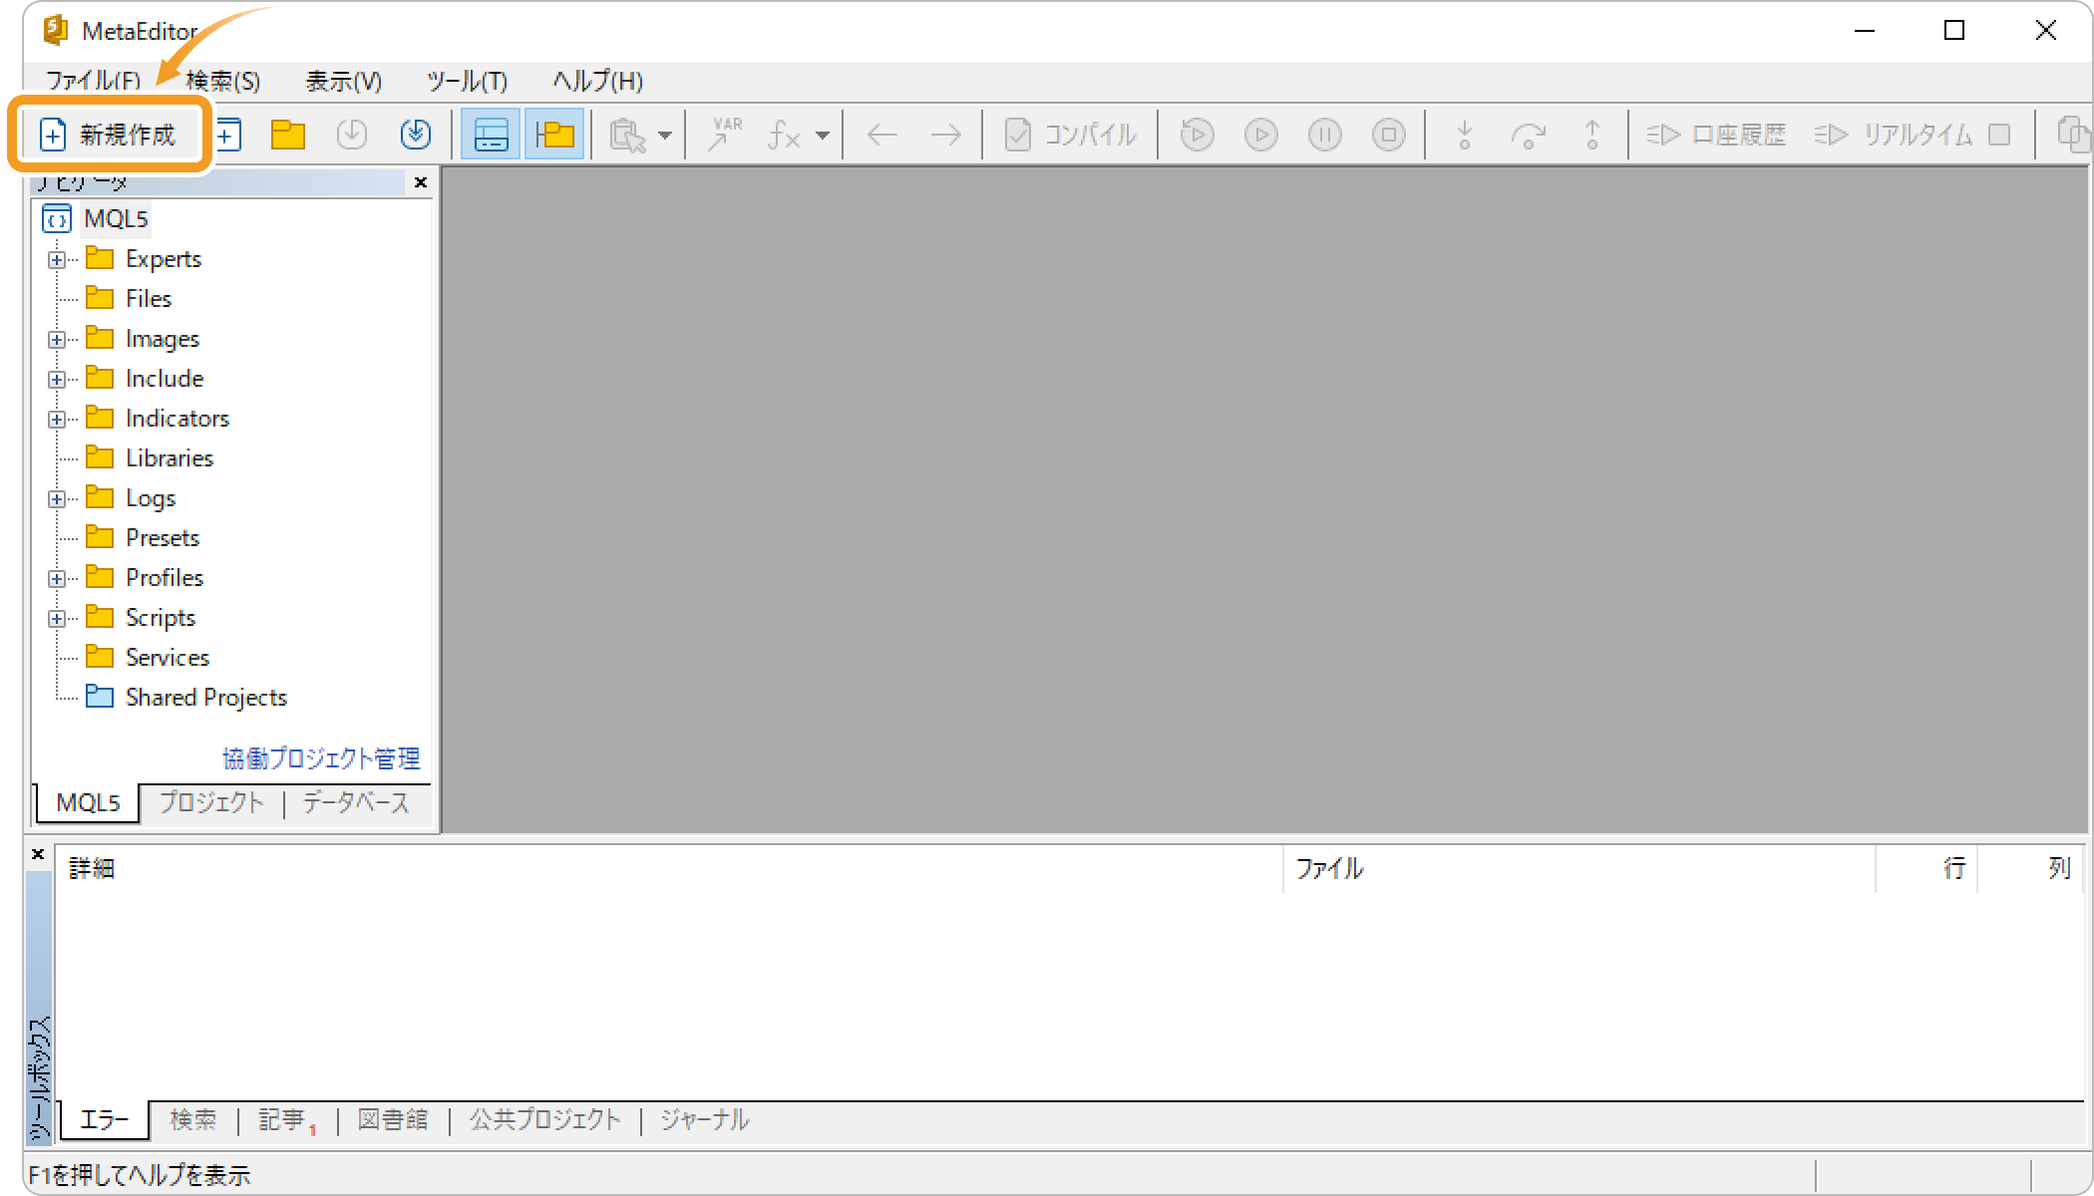Image resolution: width=2094 pixels, height=1196 pixels.
Task: Click the Pause execution icon
Action: (x=1323, y=136)
